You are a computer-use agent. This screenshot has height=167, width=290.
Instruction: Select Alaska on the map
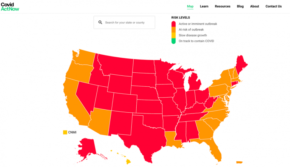[x=87, y=145]
